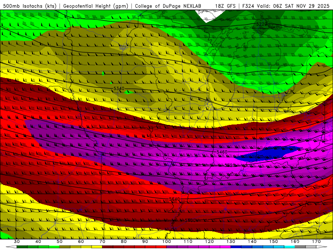Click the 140 value on the color scale
The width and height of the screenshot is (333, 249).
[252, 242]
